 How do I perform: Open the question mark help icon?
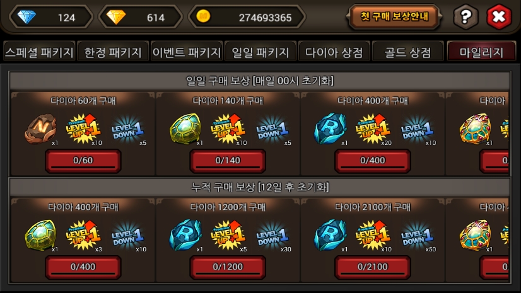click(466, 16)
